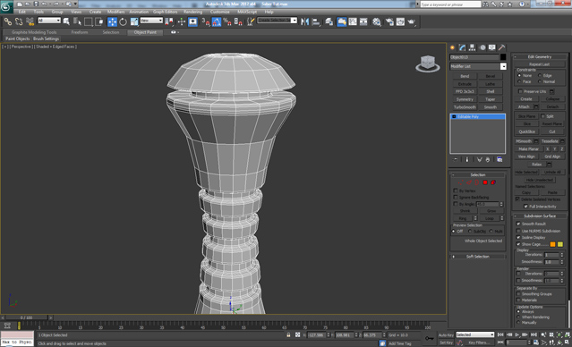Image resolution: width=572 pixels, height=347 pixels.
Task: Select Element sub-object level icon
Action: (x=493, y=182)
